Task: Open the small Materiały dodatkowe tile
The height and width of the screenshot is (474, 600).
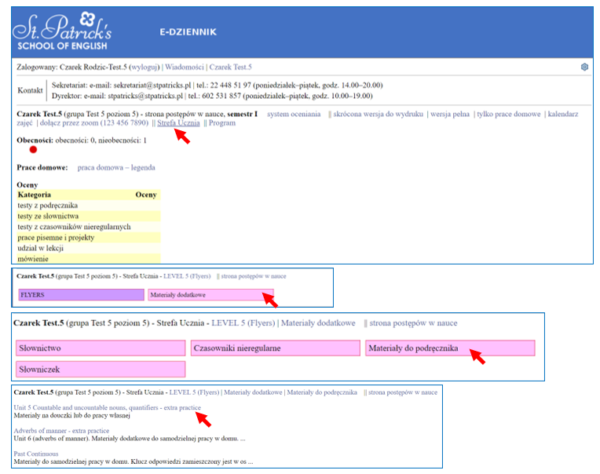Action: point(210,295)
